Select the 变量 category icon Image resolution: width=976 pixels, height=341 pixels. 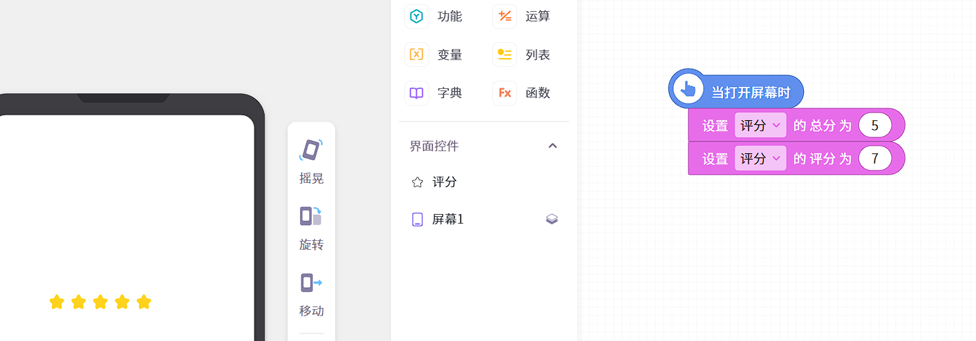(417, 55)
